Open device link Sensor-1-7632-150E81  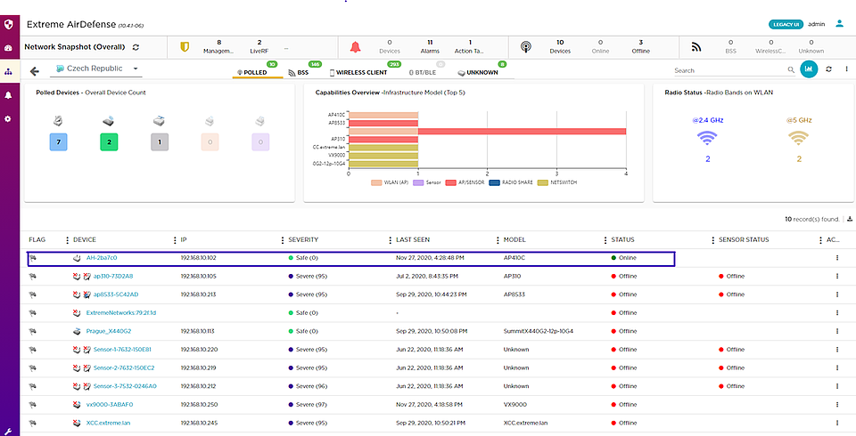coord(122,350)
